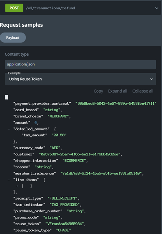Click the currency_code value "AED"
Image resolution: width=162 pixels, height=234 pixels.
point(55,148)
